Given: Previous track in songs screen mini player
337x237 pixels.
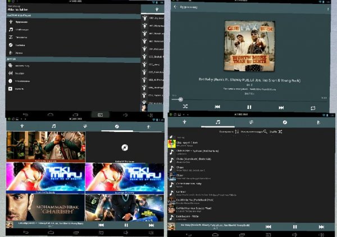Looking at the screenshot, I should tap(268, 227).
